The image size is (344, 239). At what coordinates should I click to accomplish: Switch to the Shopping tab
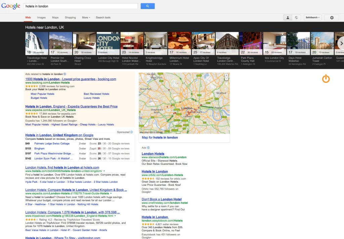(x=70, y=17)
